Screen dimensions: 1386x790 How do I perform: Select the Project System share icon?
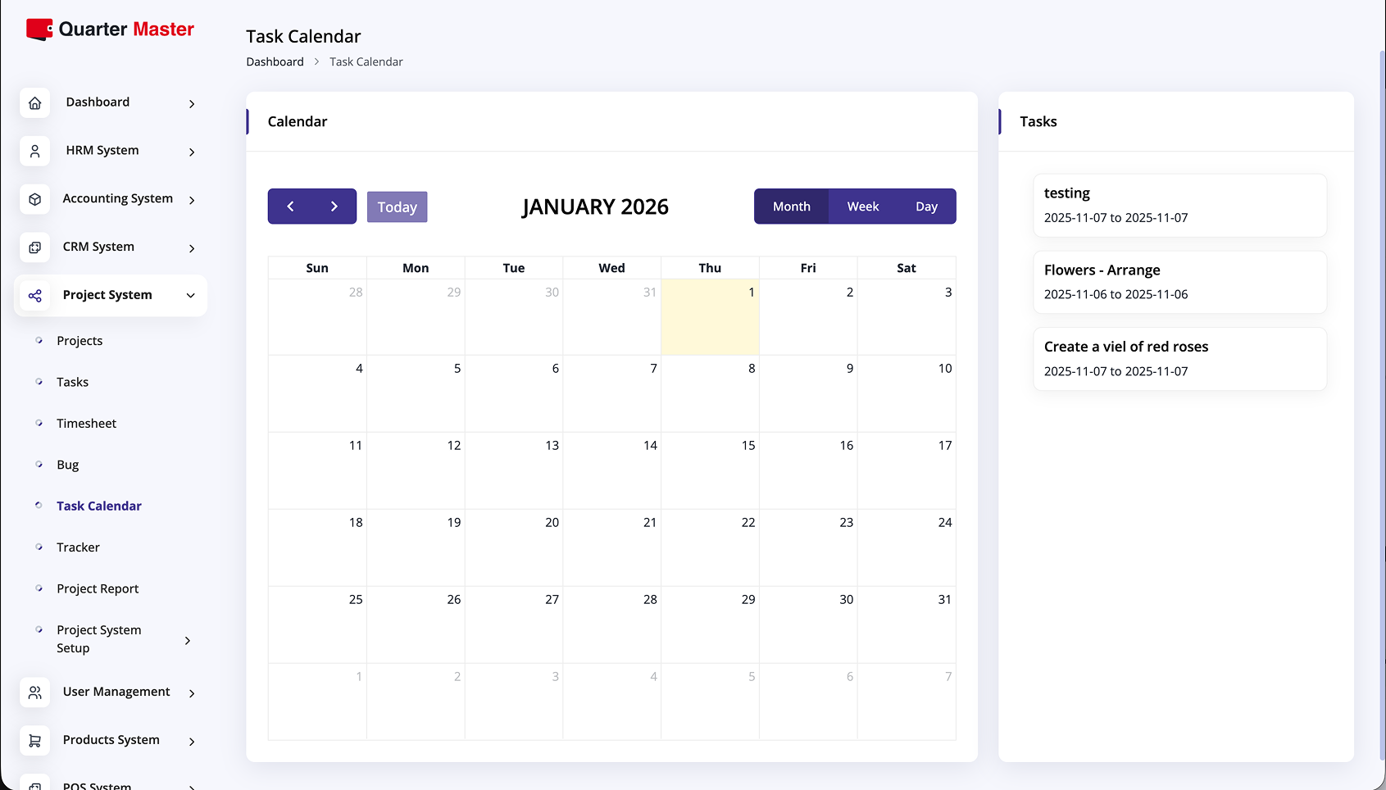(34, 295)
